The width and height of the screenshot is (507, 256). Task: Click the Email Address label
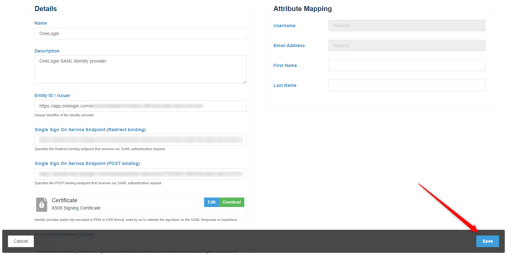pos(289,46)
